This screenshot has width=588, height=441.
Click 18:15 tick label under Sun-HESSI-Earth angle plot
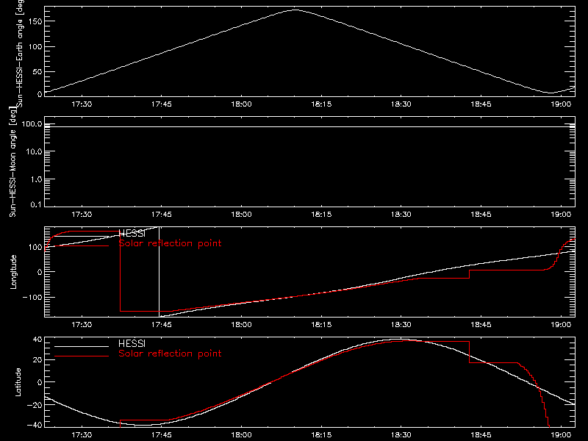321,104
